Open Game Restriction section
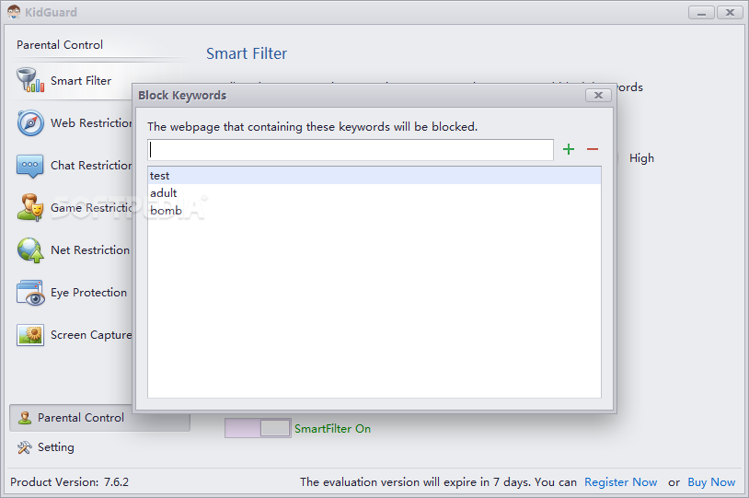 tap(72, 208)
